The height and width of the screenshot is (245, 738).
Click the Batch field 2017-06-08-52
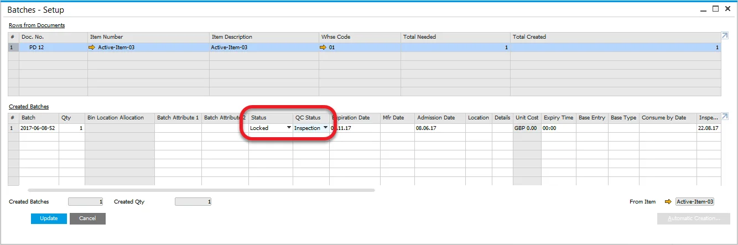(39, 128)
